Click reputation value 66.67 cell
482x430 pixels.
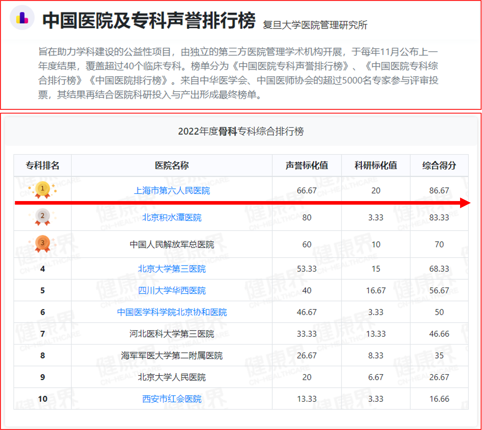click(x=307, y=191)
